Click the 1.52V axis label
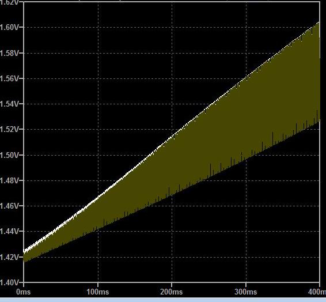326x302 pixels. [x=9, y=129]
